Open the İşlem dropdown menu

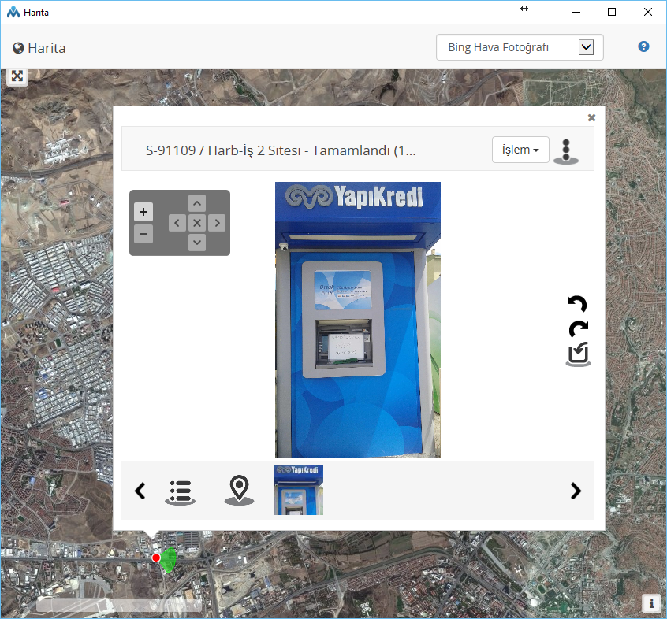click(520, 150)
